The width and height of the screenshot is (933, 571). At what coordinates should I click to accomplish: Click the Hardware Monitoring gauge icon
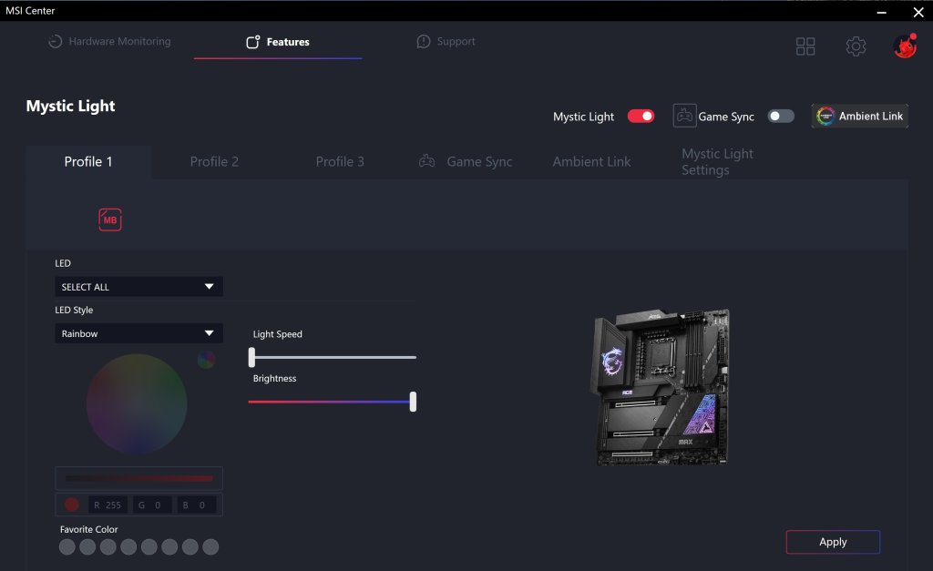(56, 41)
